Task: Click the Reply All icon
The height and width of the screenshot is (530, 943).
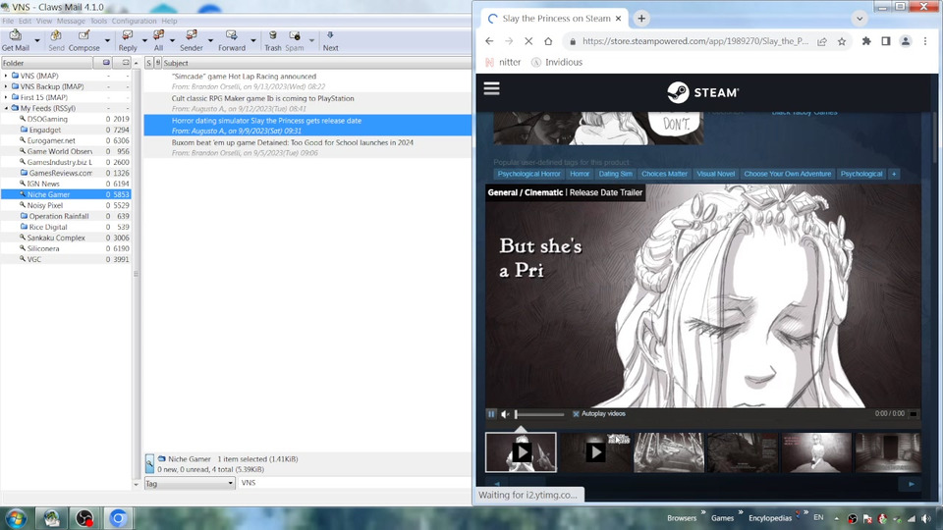Action: pyautogui.click(x=158, y=36)
